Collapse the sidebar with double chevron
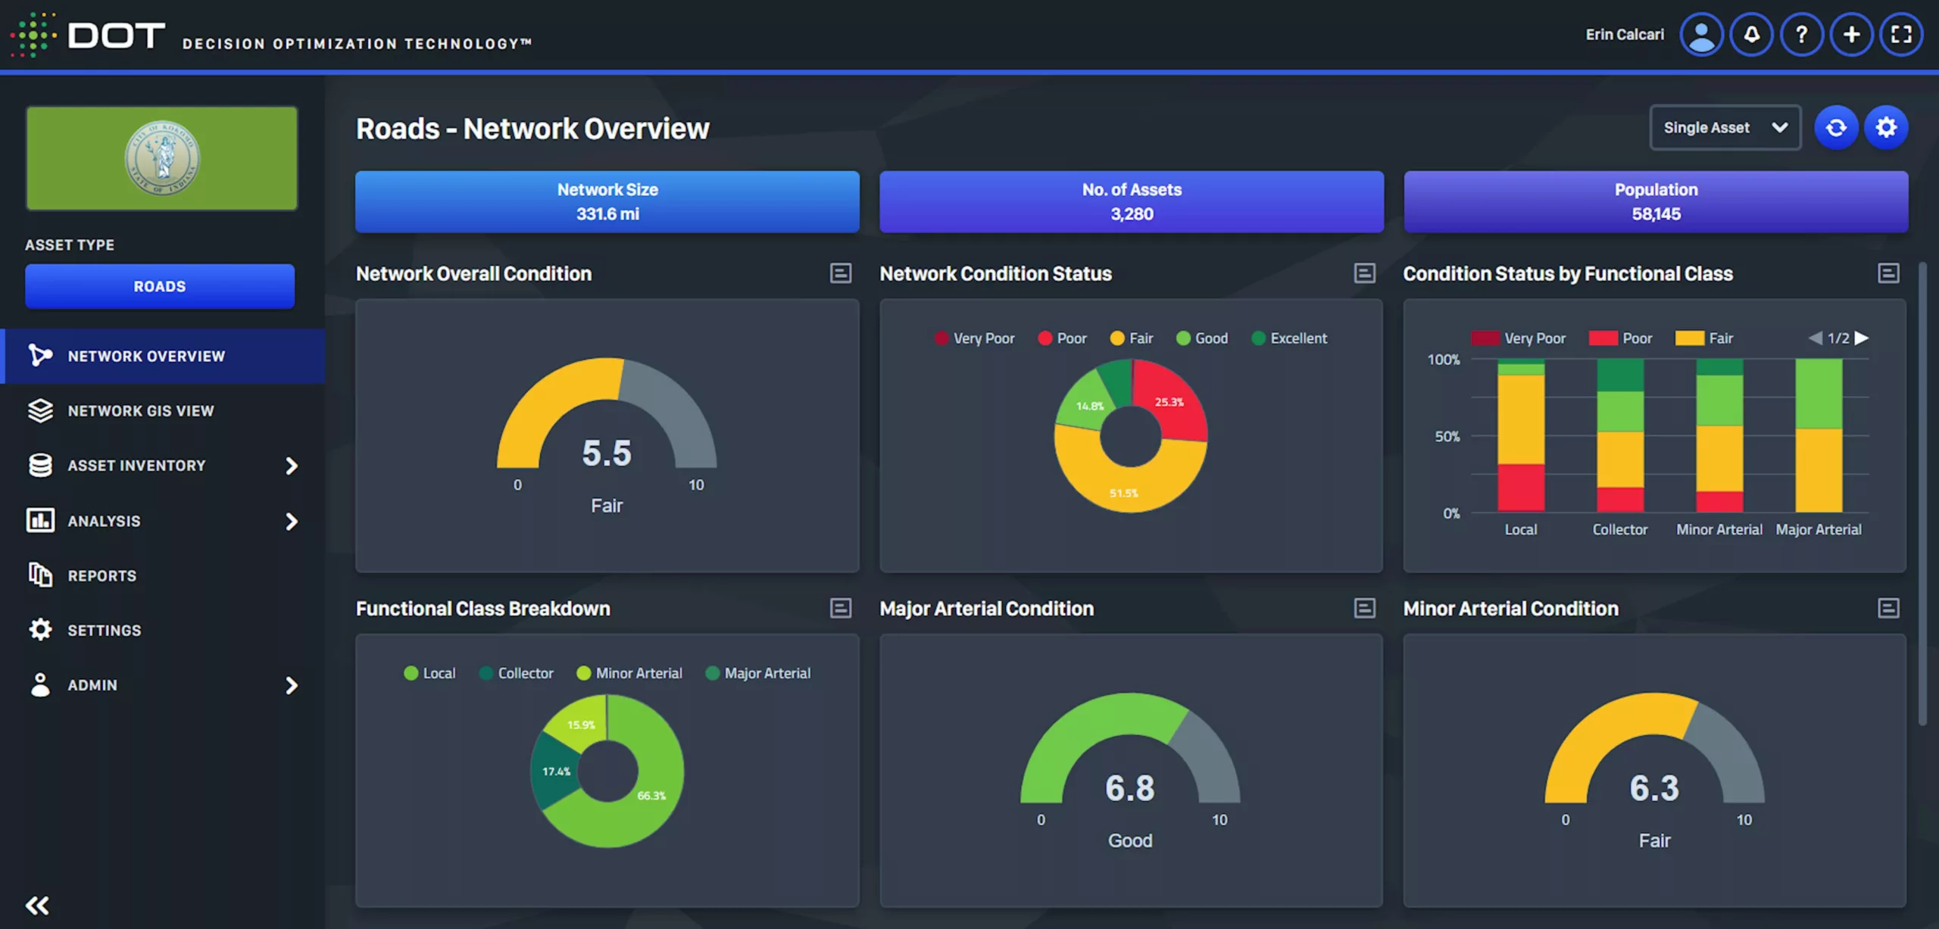The height and width of the screenshot is (929, 1939). coord(37,906)
